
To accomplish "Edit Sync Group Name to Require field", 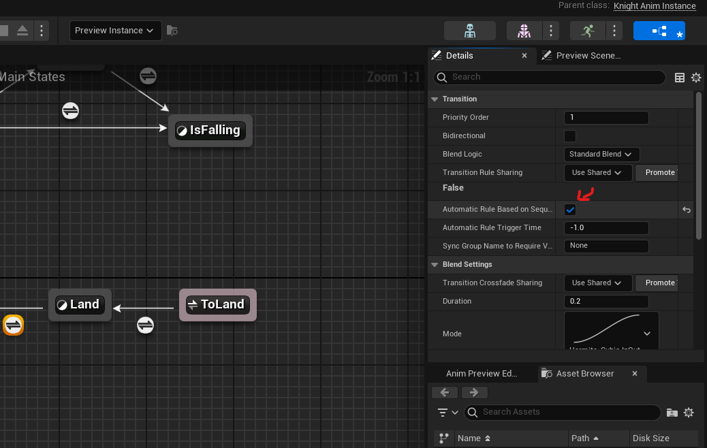I will [606, 246].
